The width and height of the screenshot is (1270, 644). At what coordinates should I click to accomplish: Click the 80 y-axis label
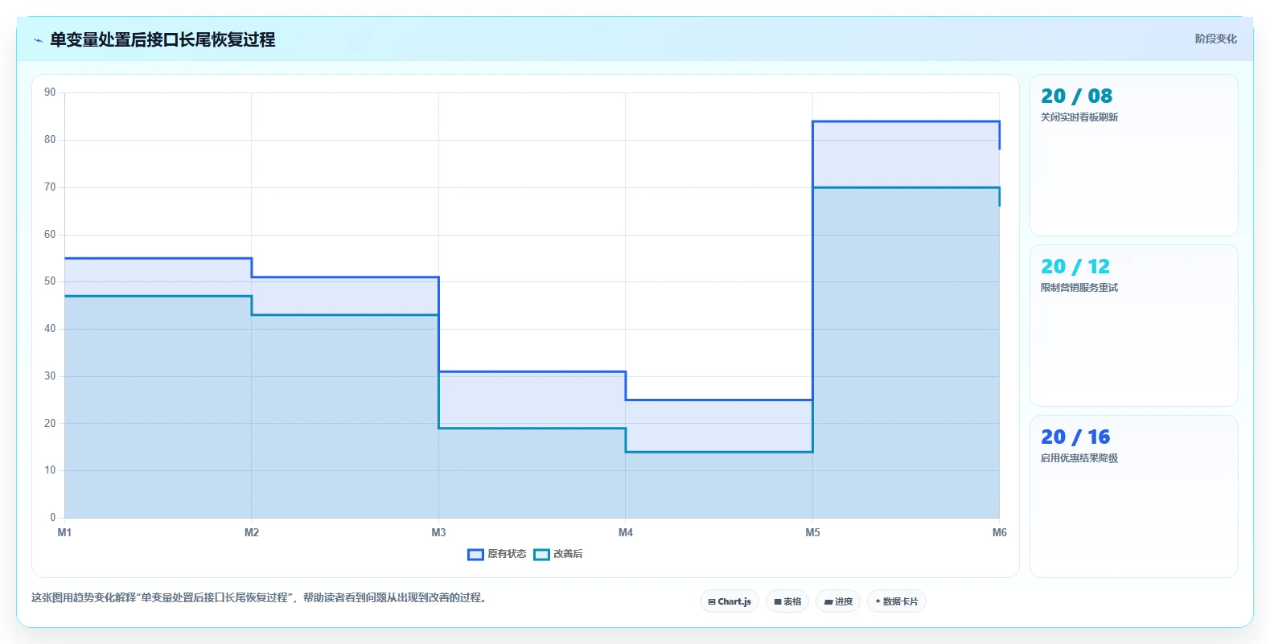click(50, 140)
